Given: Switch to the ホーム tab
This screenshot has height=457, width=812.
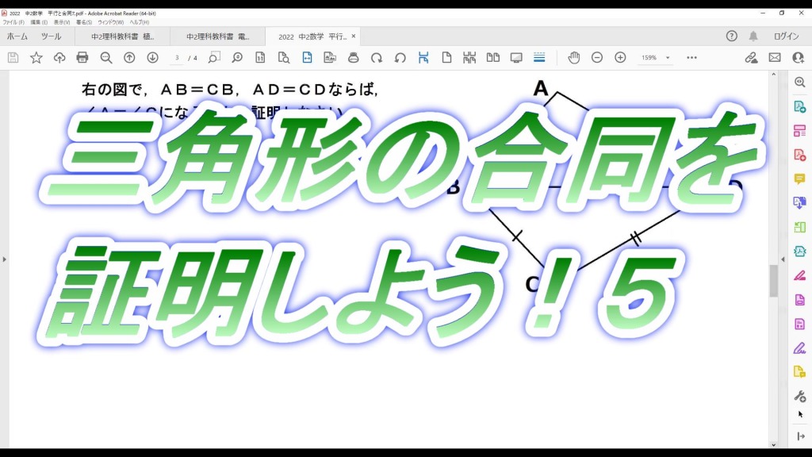Looking at the screenshot, I should pyautogui.click(x=17, y=36).
